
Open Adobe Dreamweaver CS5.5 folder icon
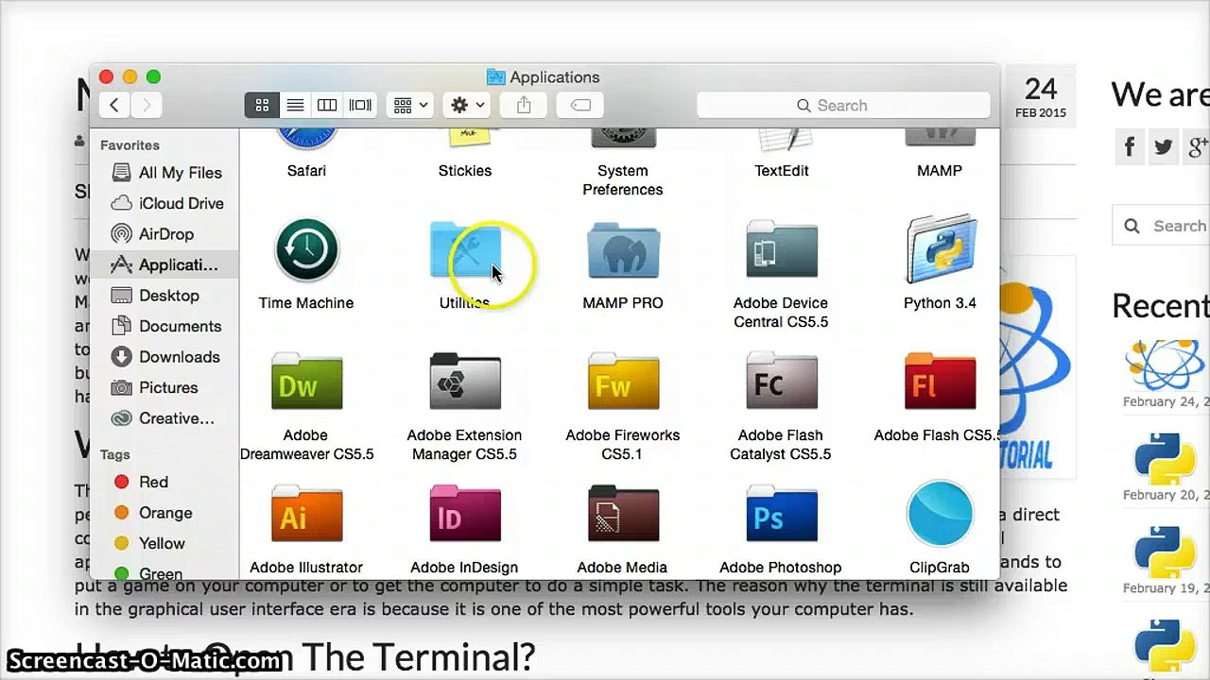pyautogui.click(x=306, y=382)
